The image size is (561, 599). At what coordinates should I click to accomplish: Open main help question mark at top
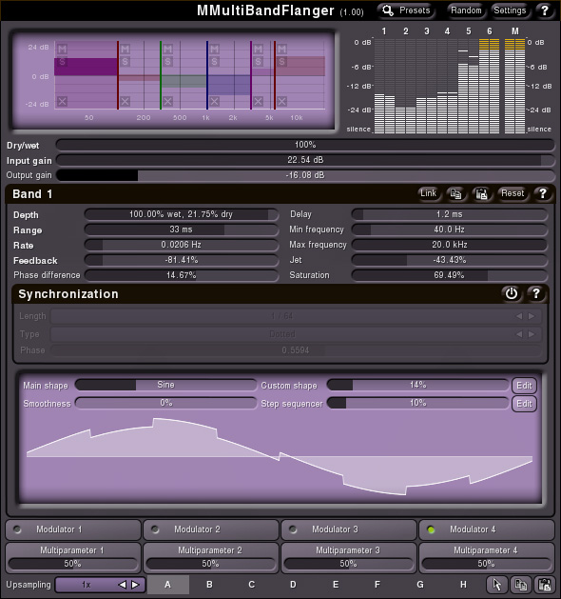coord(544,10)
